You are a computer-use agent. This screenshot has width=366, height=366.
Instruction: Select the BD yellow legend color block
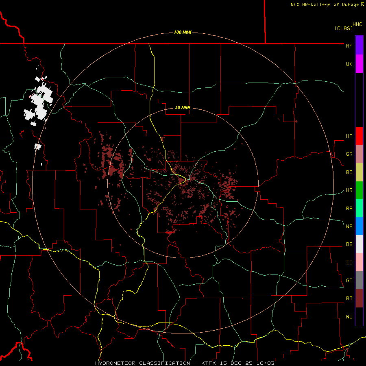[x=359, y=172]
